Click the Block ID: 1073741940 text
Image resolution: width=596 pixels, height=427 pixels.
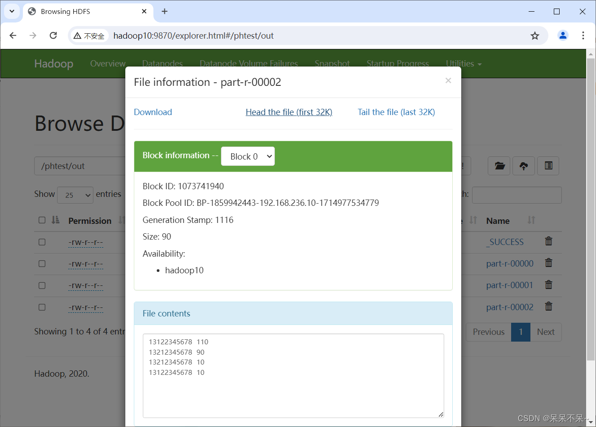point(183,186)
